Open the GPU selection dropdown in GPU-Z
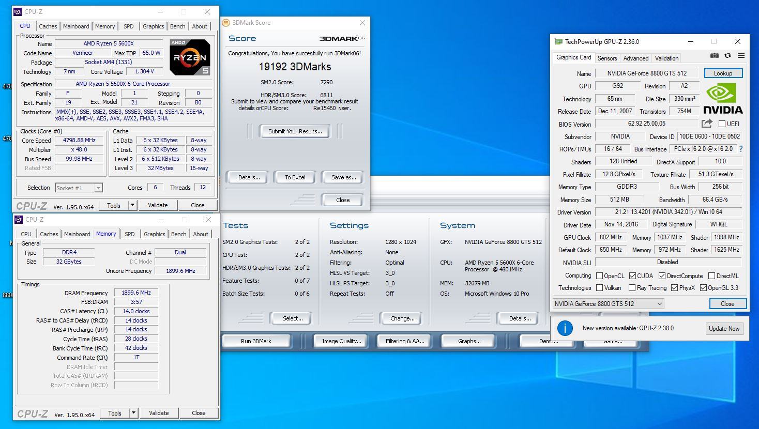759x429 pixels. [x=608, y=304]
